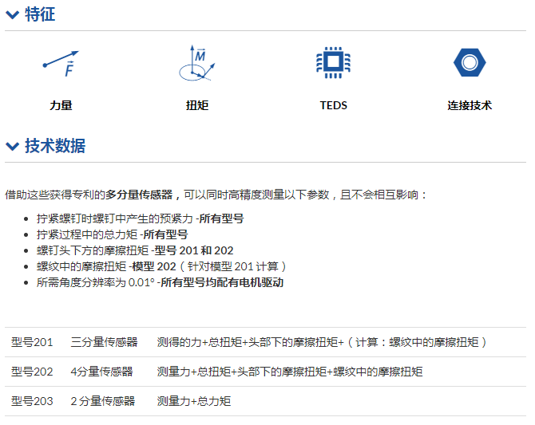
Task: Click the 技术数据 section heading
Action: (54, 146)
